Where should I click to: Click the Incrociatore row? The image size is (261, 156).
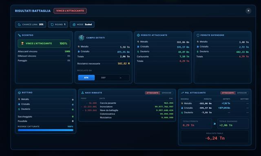click(127, 107)
